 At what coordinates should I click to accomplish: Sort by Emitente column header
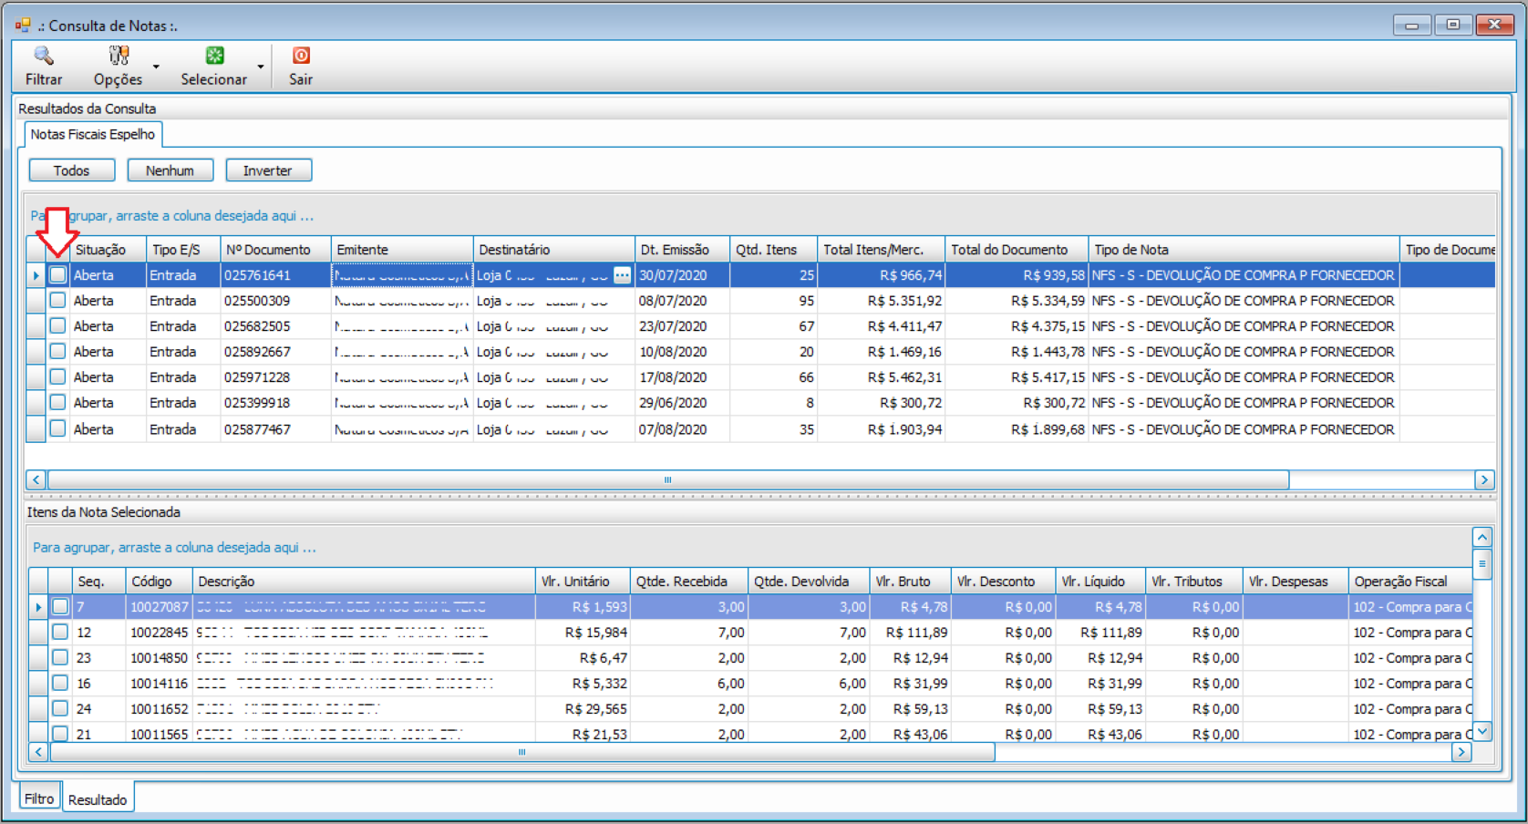(402, 250)
